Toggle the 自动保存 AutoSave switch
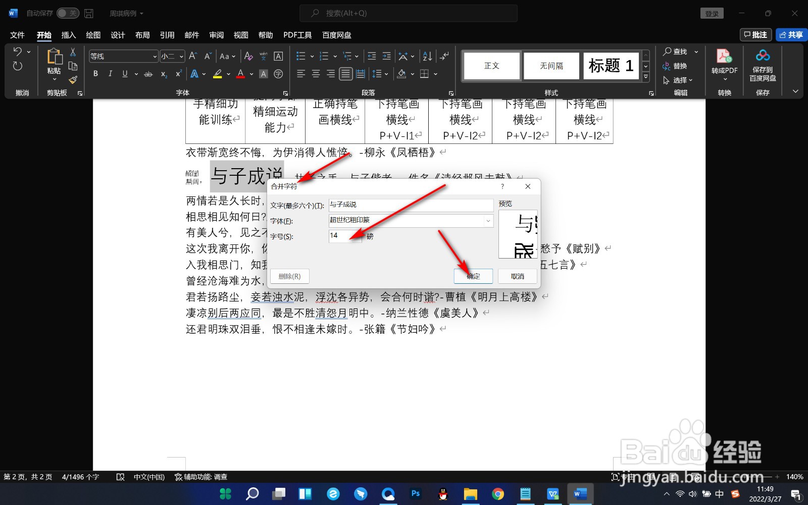Image resolution: width=808 pixels, height=505 pixels. (x=68, y=13)
